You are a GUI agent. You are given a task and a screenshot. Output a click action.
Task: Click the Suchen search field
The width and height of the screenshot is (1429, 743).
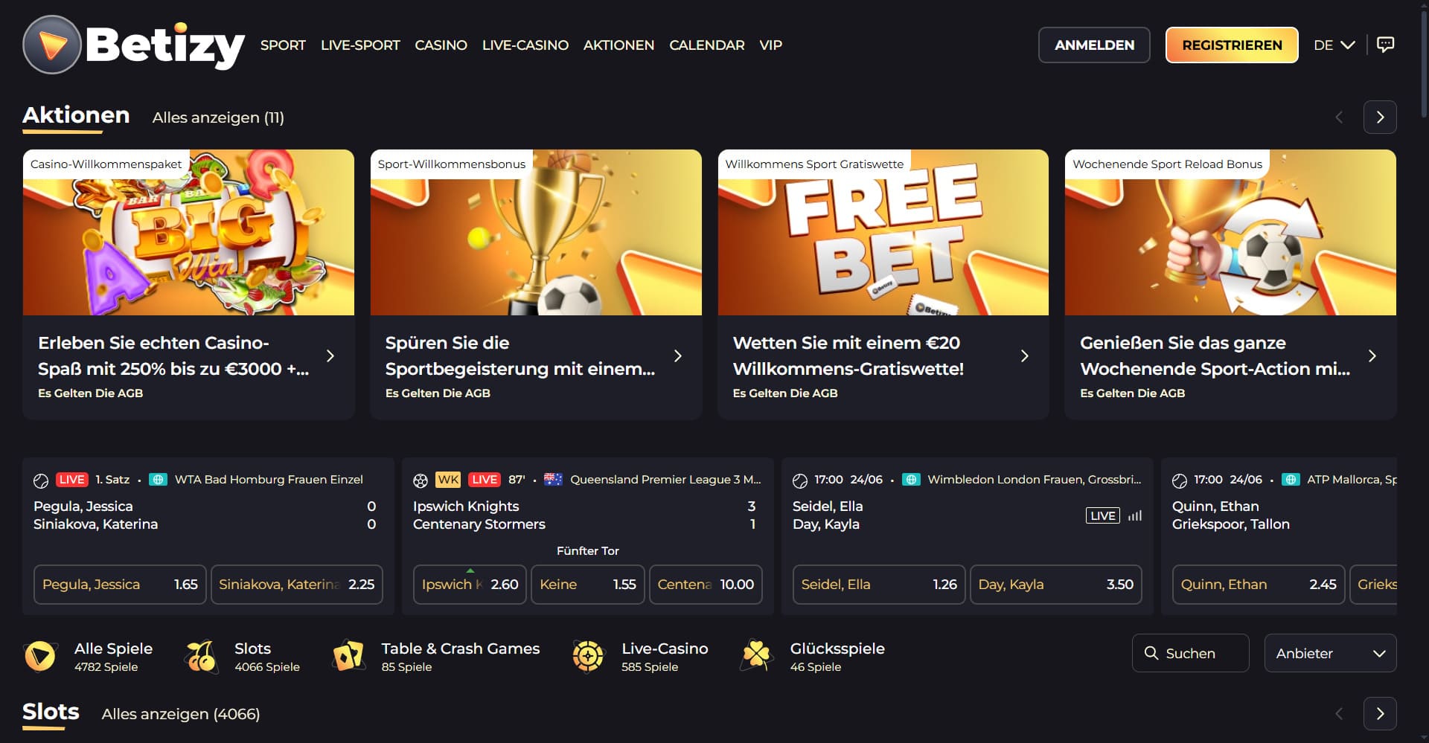coord(1190,653)
